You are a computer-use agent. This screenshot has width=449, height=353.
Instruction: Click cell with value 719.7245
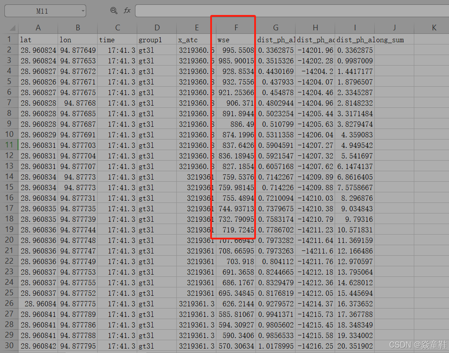236,230
